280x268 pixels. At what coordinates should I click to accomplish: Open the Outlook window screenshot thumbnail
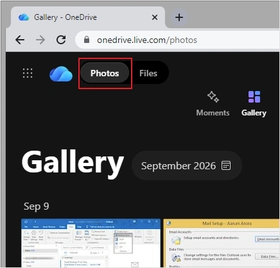pos(91,243)
